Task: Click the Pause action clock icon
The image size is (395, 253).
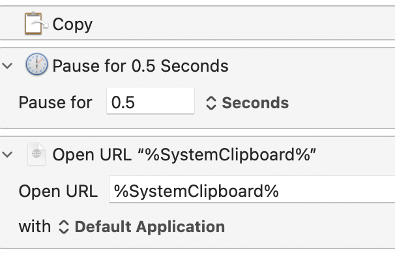Action: pyautogui.click(x=37, y=65)
